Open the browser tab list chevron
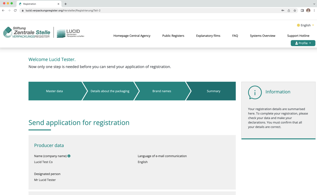The image size is (317, 195). point(314,4)
